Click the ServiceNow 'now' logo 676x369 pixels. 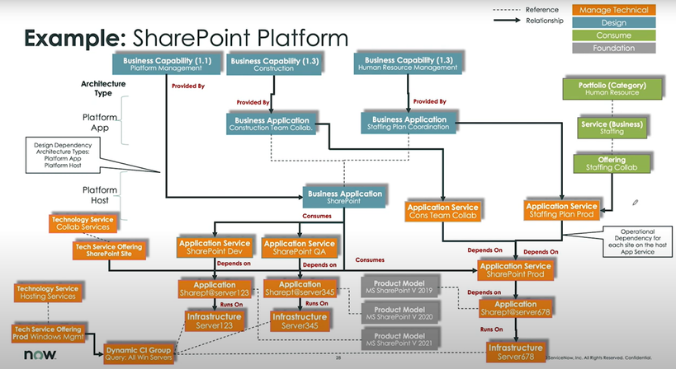click(x=40, y=354)
